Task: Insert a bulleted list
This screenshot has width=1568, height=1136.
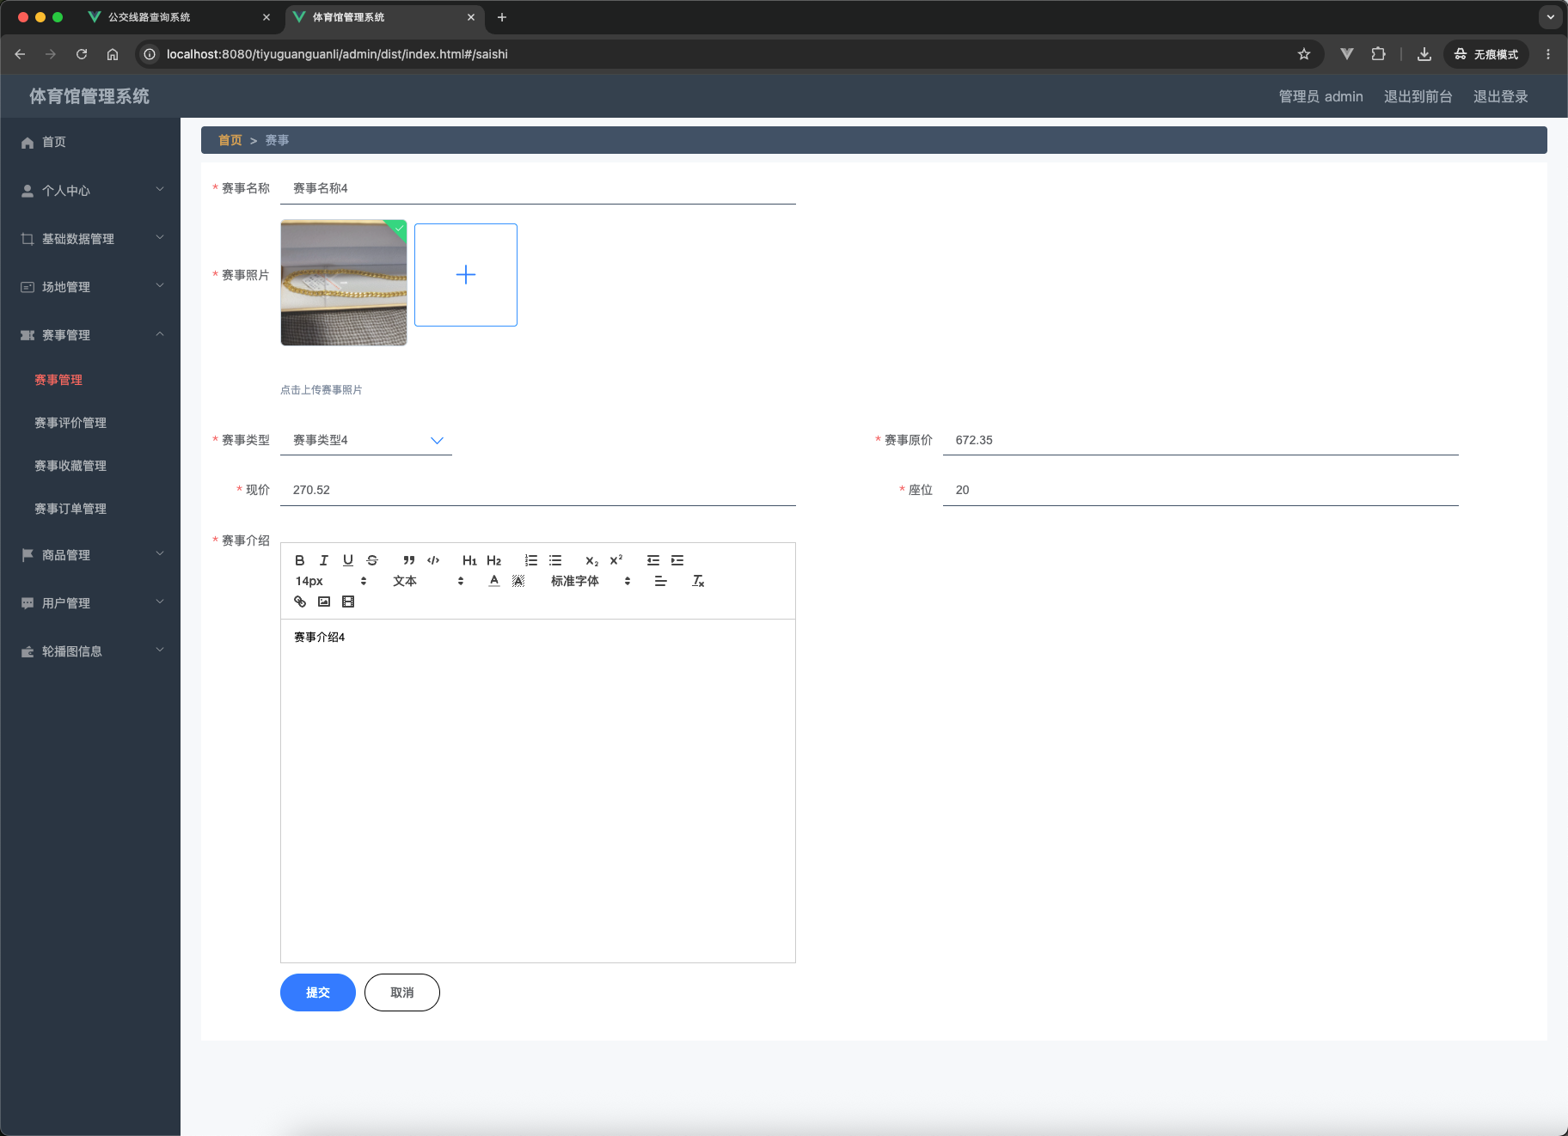Action: (x=555, y=560)
